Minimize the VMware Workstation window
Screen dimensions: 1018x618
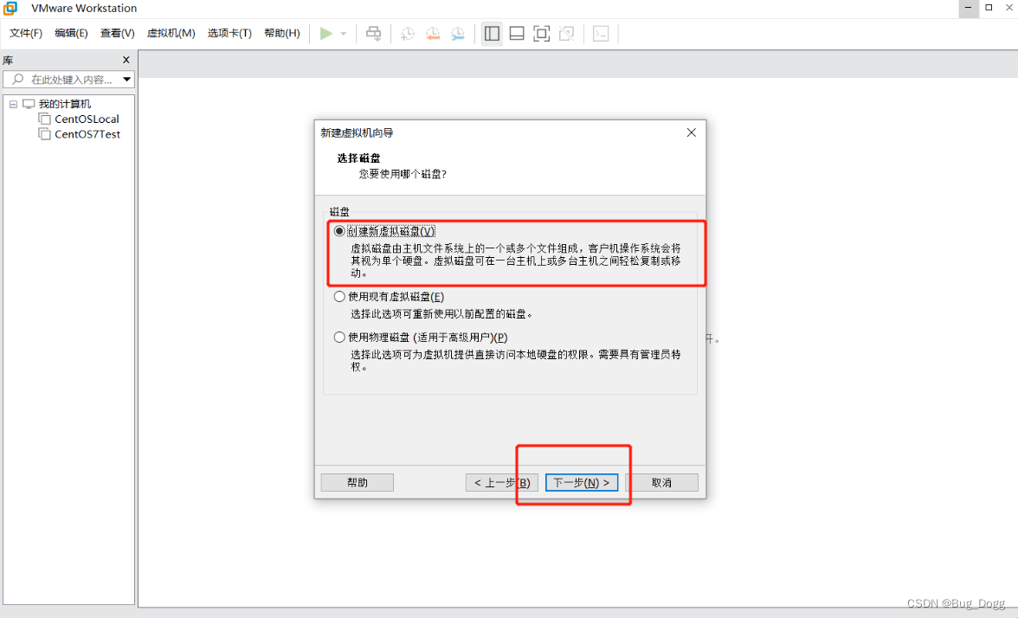(x=968, y=8)
